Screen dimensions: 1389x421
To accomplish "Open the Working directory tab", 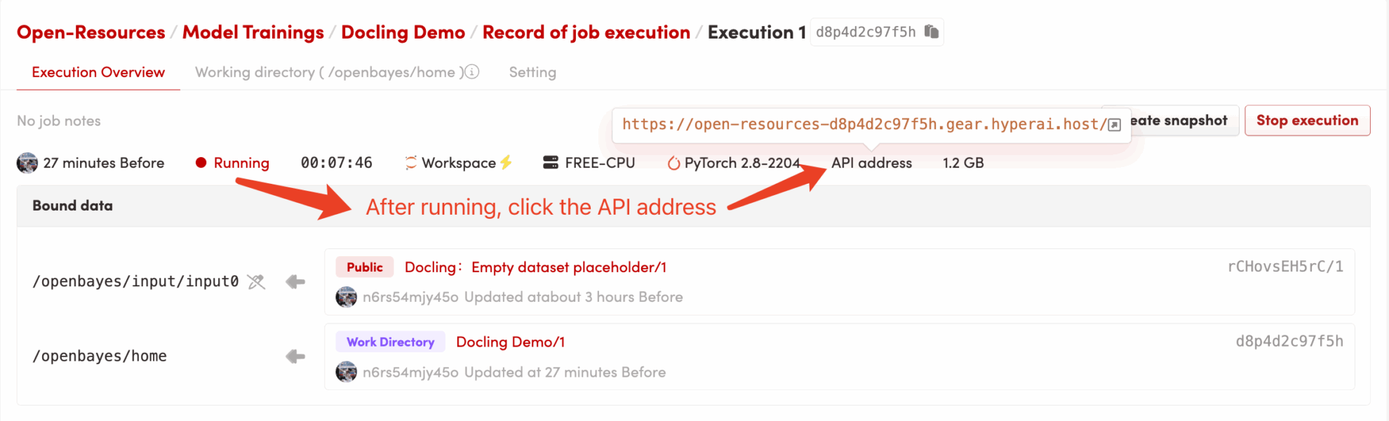I will [x=328, y=72].
